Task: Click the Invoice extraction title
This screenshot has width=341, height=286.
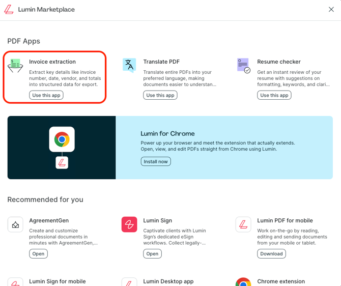Action: (52, 62)
